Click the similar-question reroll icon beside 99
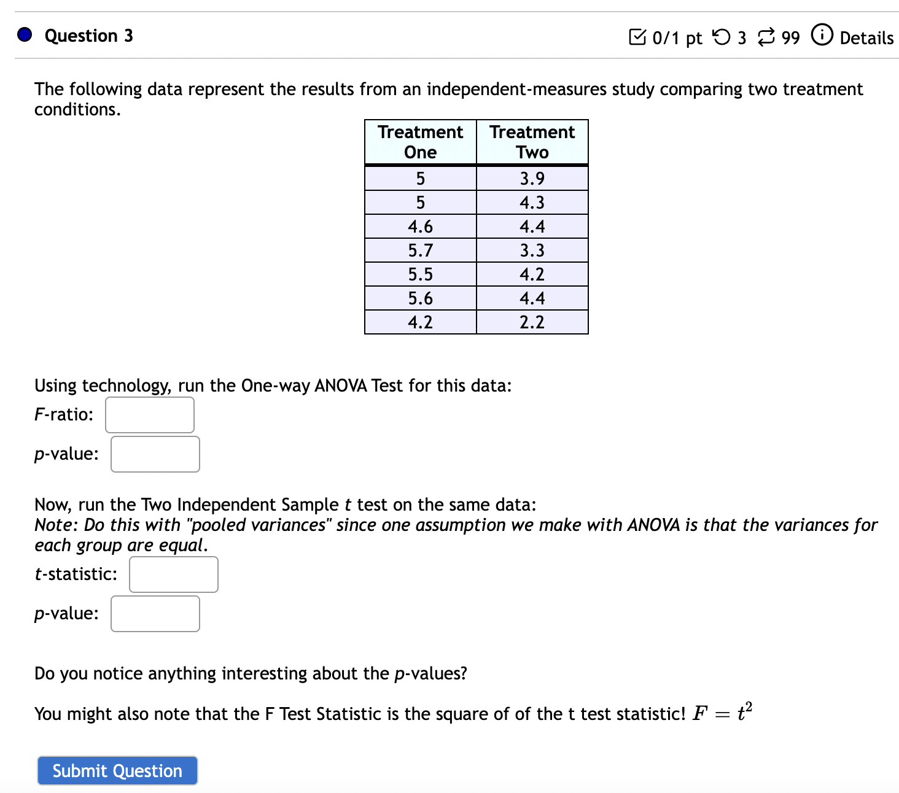 pyautogui.click(x=765, y=37)
